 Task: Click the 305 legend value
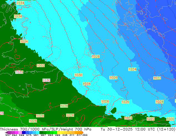tap(65, 135)
